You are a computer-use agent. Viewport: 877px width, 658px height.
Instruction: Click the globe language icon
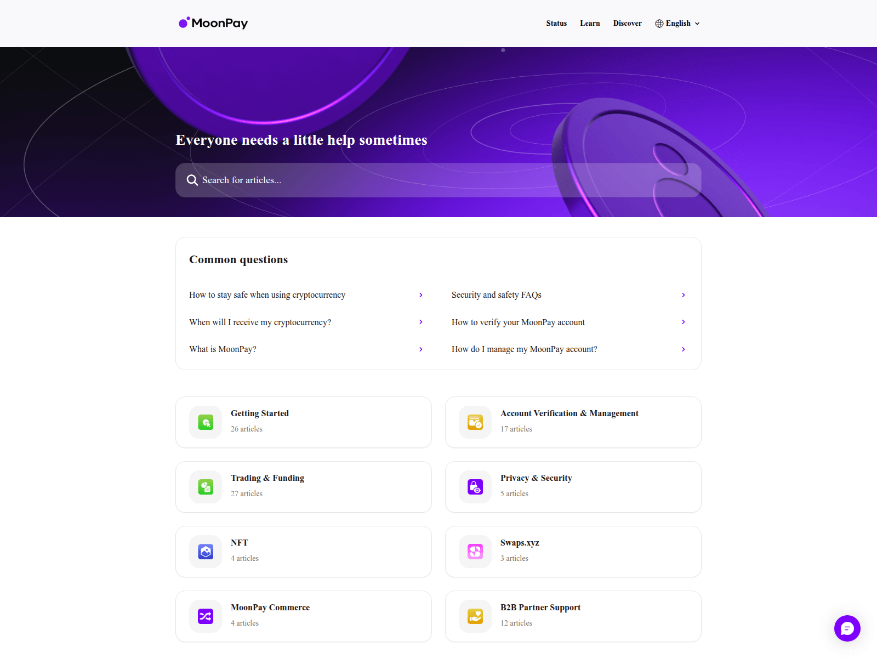point(659,24)
